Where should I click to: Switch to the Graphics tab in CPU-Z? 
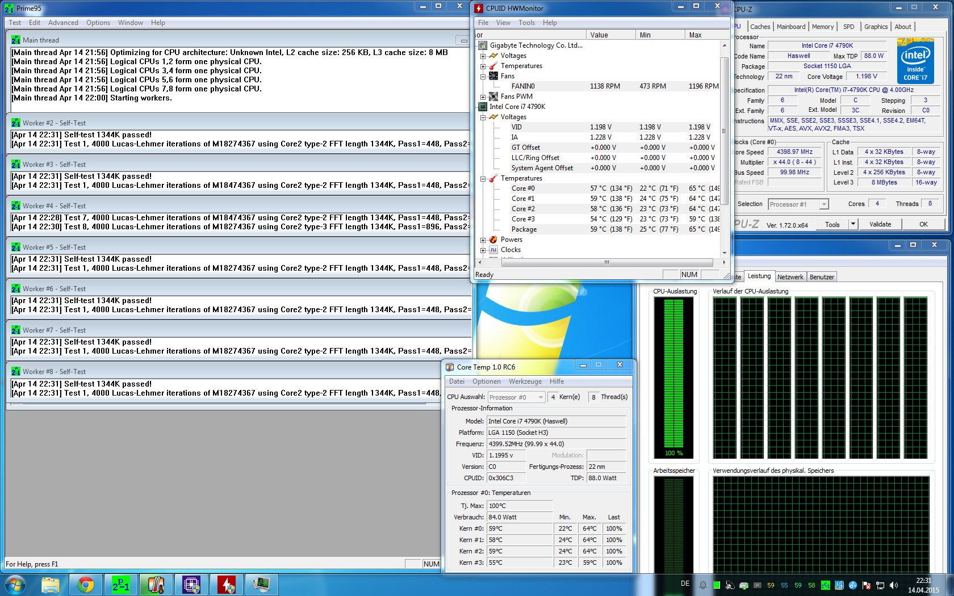[876, 27]
